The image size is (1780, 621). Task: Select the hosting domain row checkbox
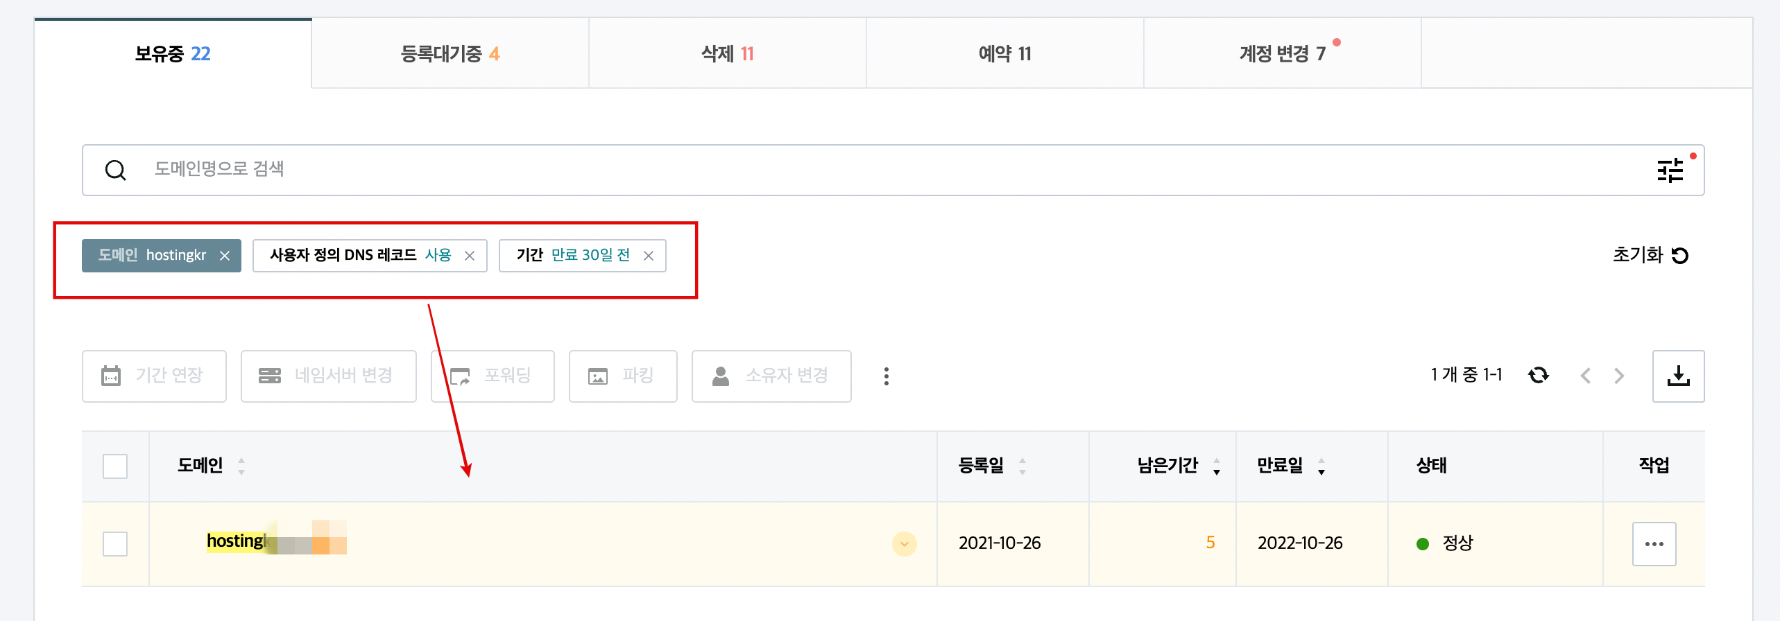coord(115,544)
